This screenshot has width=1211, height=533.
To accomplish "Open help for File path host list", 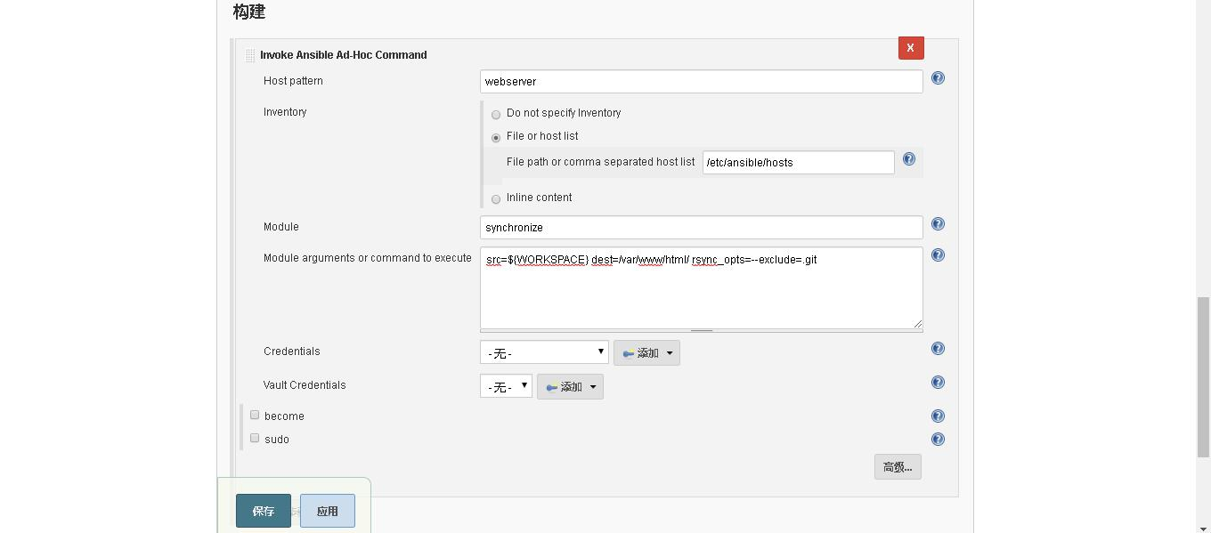I will pyautogui.click(x=908, y=159).
